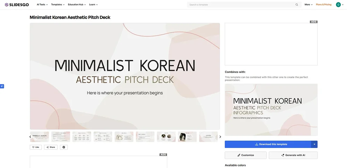347x168 pixels.
Task: Open the Infographics combined template preview
Action: point(271,110)
